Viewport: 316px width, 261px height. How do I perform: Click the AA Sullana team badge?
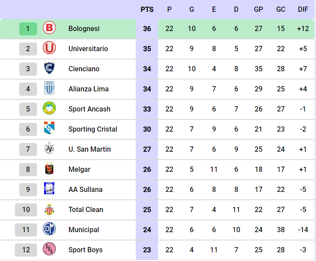49,189
